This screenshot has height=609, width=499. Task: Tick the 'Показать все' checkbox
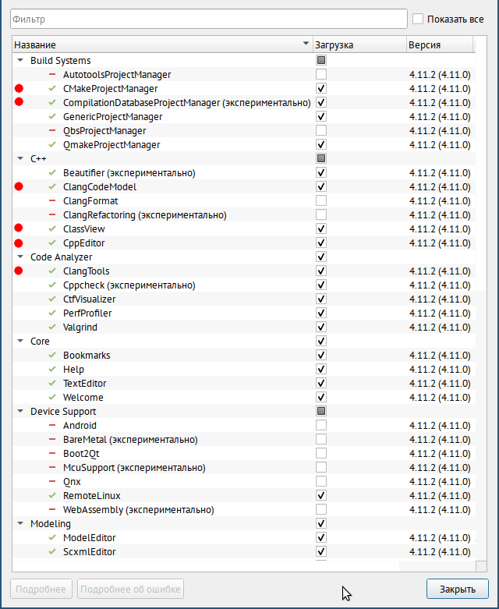(x=418, y=19)
